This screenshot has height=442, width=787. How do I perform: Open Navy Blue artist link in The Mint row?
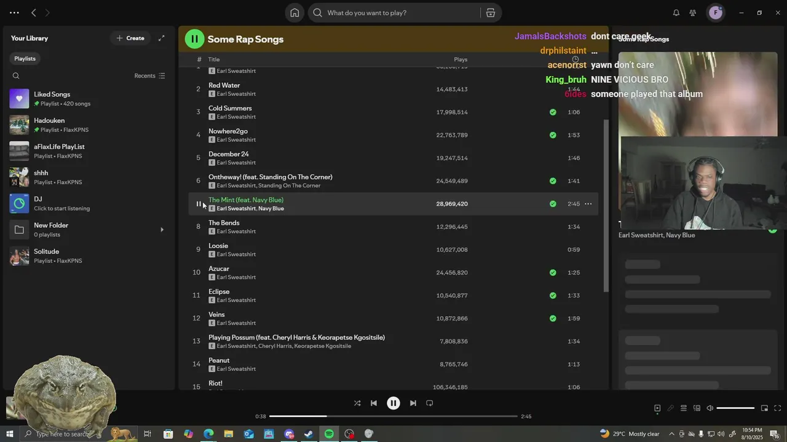(x=271, y=209)
